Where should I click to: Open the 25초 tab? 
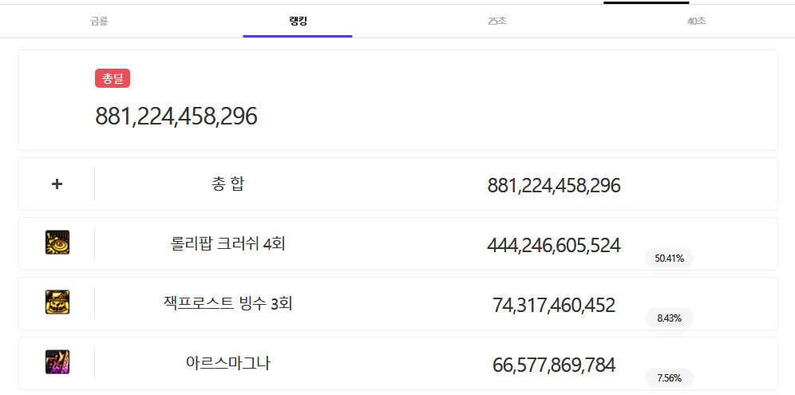coord(496,22)
